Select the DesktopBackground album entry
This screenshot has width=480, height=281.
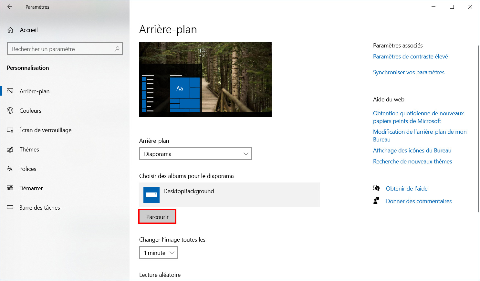coord(230,194)
